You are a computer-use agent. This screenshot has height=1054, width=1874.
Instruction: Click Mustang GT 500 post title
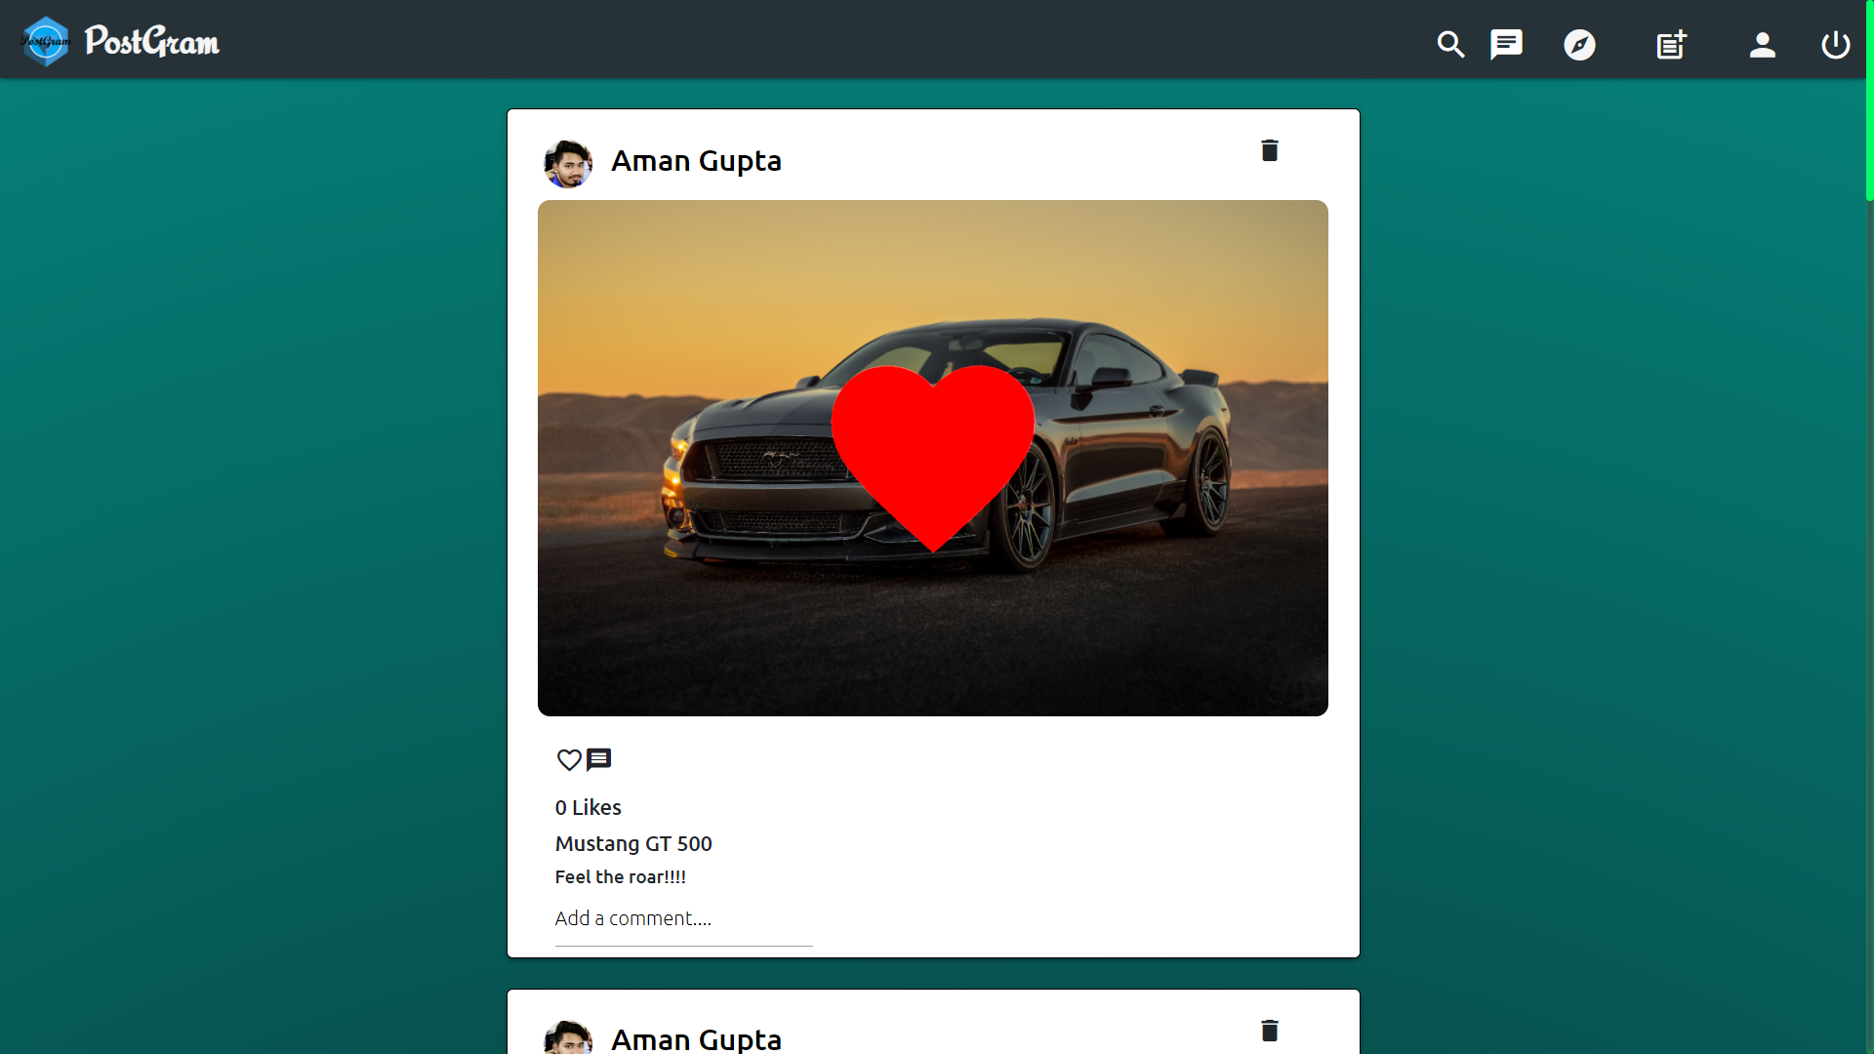click(x=633, y=843)
